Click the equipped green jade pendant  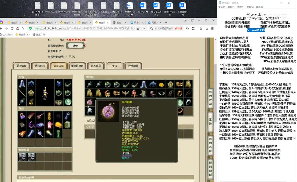68,102
